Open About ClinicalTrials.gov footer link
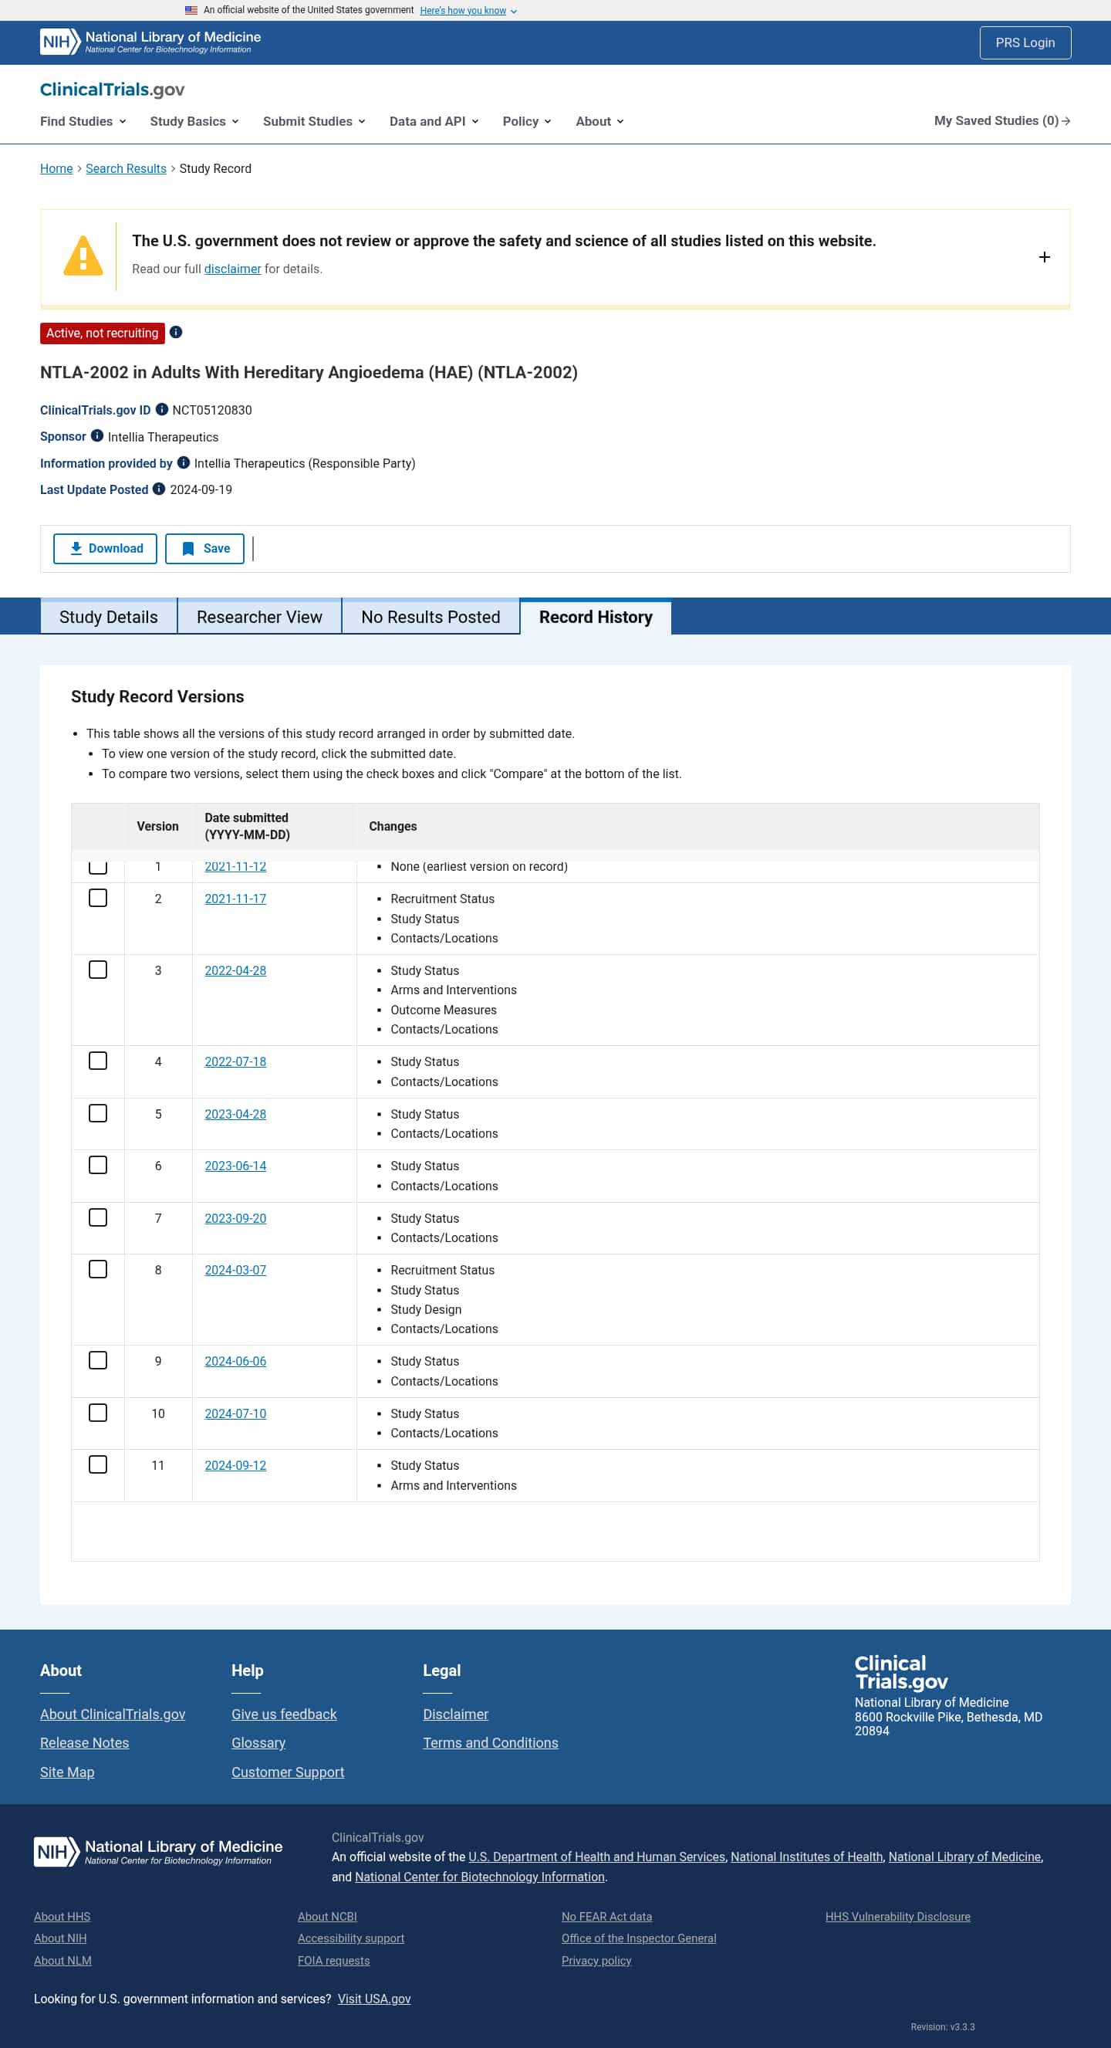This screenshot has height=2048, width=1111. [113, 1714]
